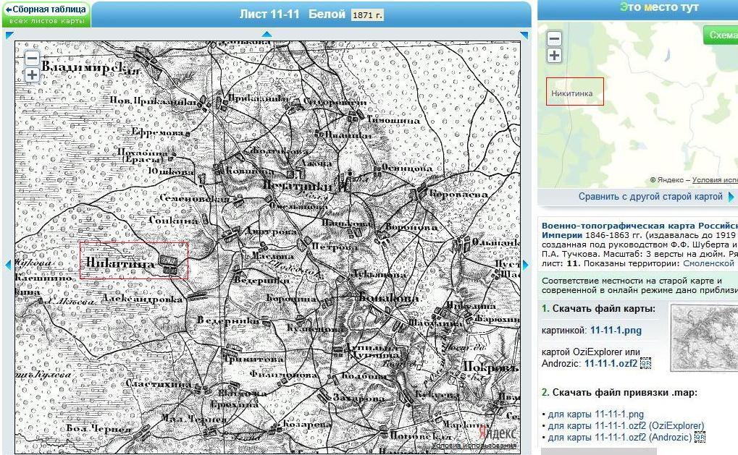Download map file для карты 11-11-1.png

point(596,414)
